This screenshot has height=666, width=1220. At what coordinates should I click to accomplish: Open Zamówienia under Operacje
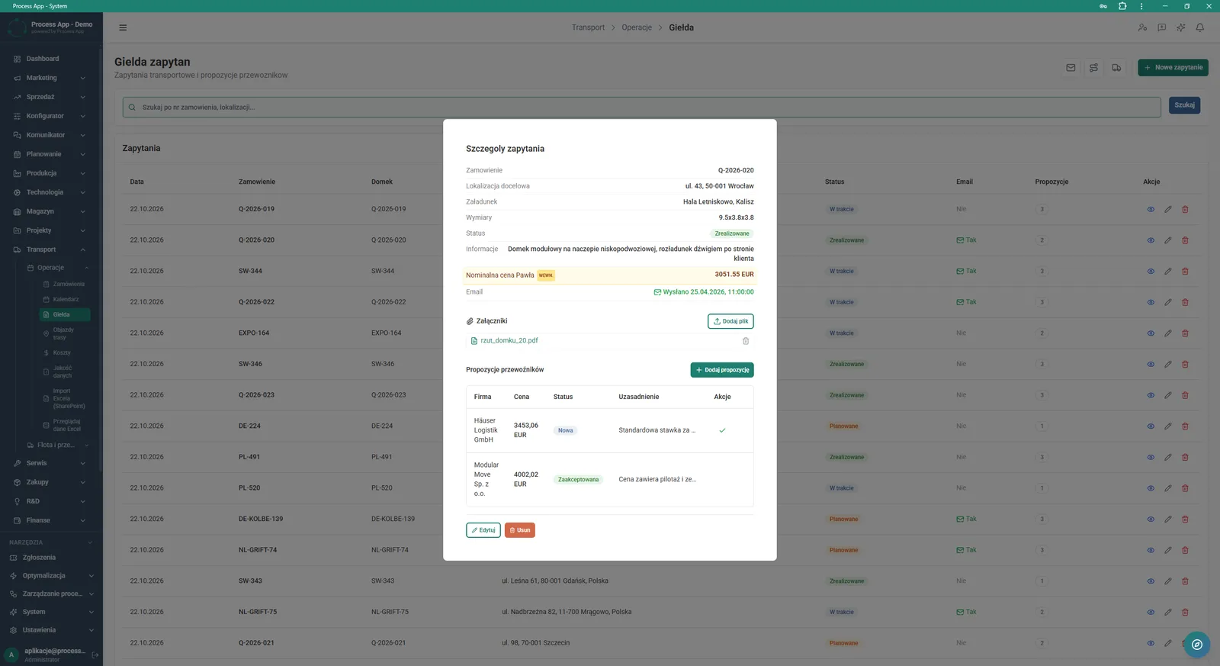point(65,284)
